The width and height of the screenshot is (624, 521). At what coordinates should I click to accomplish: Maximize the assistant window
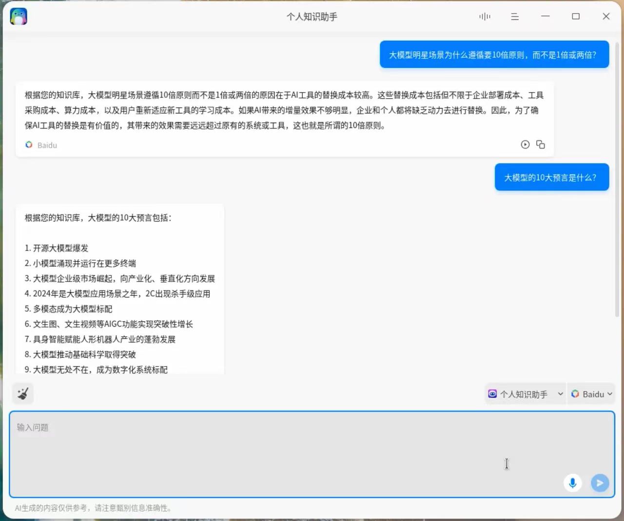point(576,17)
